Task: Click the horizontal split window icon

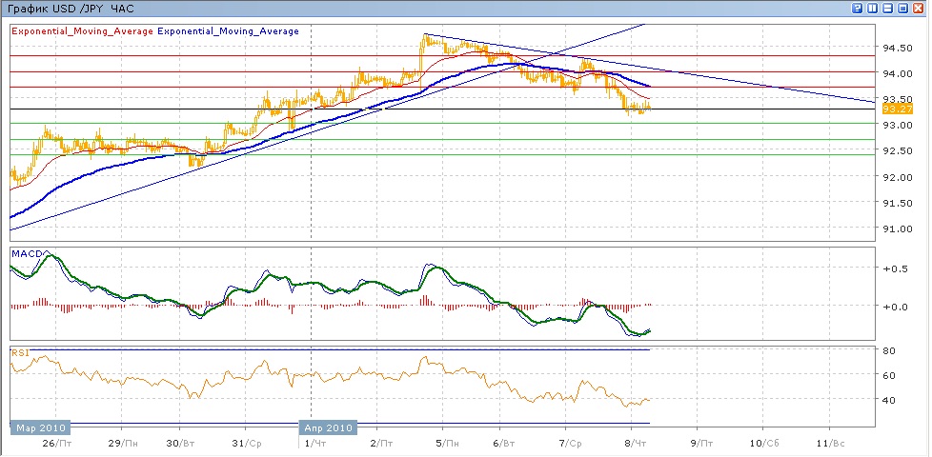Action: (x=888, y=8)
